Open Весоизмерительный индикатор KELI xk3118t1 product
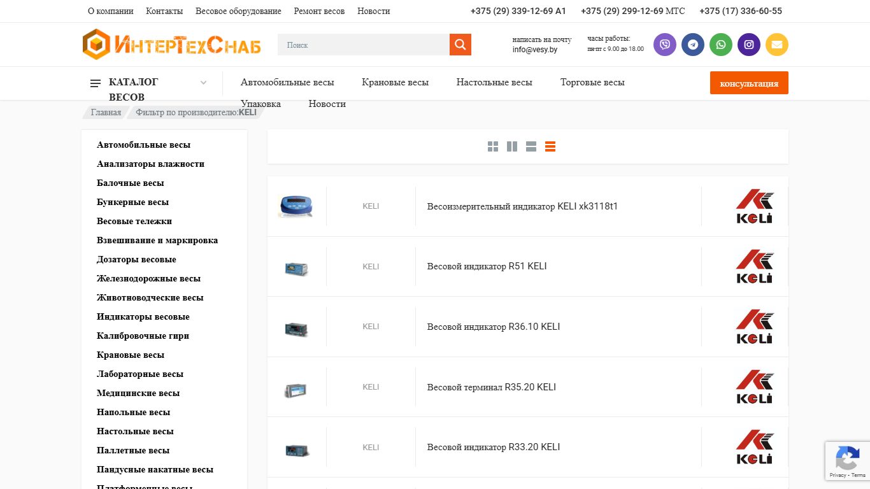Screen dimensions: 870x489 point(522,206)
